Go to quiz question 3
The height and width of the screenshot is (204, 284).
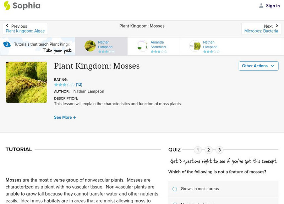pyautogui.click(x=219, y=150)
